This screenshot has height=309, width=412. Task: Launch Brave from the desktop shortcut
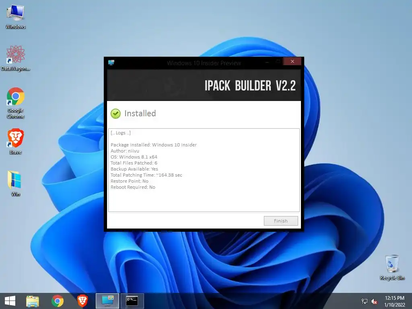pyautogui.click(x=16, y=141)
